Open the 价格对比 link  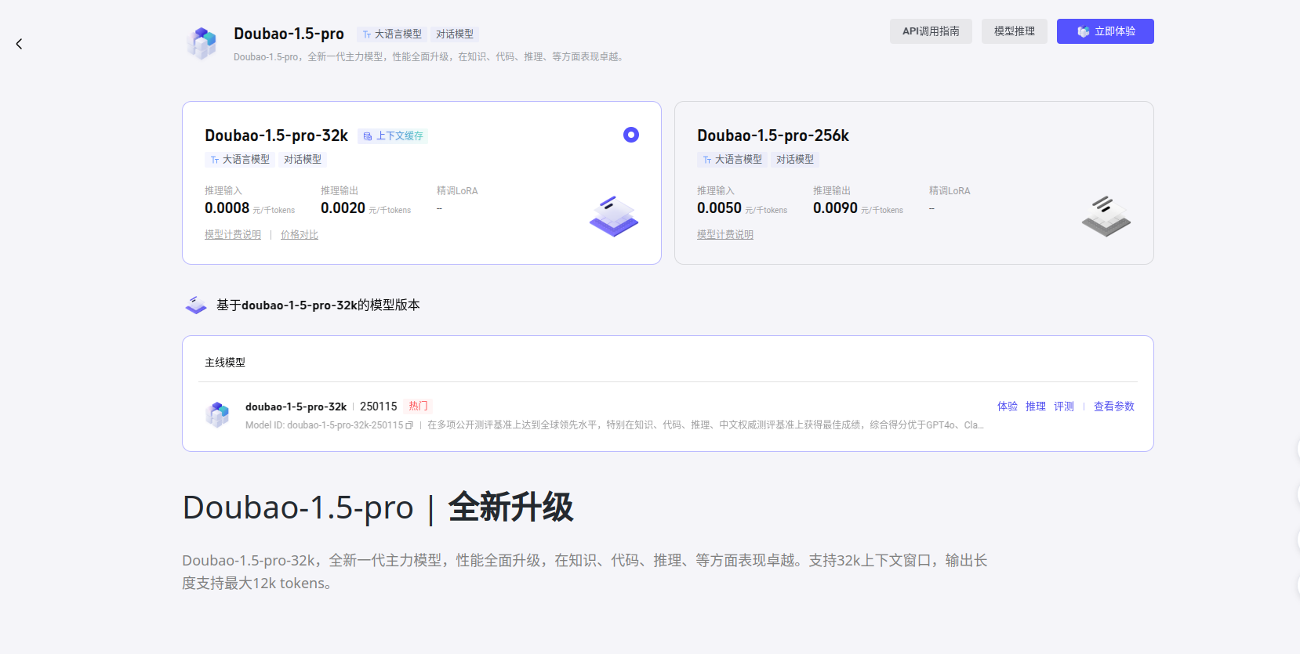(300, 235)
